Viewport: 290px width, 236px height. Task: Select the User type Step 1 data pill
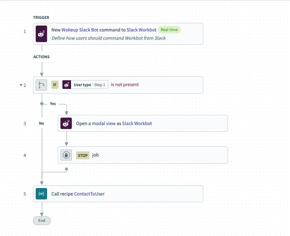click(x=89, y=85)
